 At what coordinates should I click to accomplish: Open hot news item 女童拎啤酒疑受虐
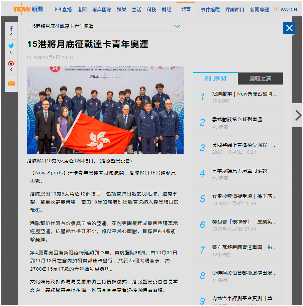[x=244, y=196]
